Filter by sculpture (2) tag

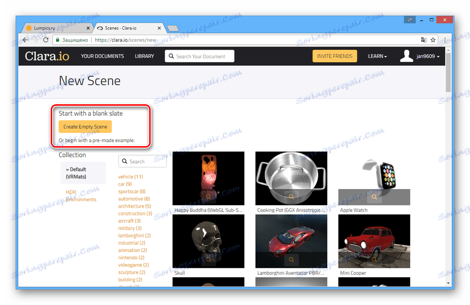[x=132, y=272]
